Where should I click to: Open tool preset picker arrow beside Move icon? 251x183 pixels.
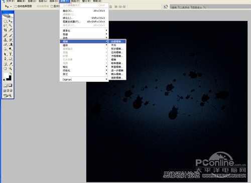click(11, 7)
